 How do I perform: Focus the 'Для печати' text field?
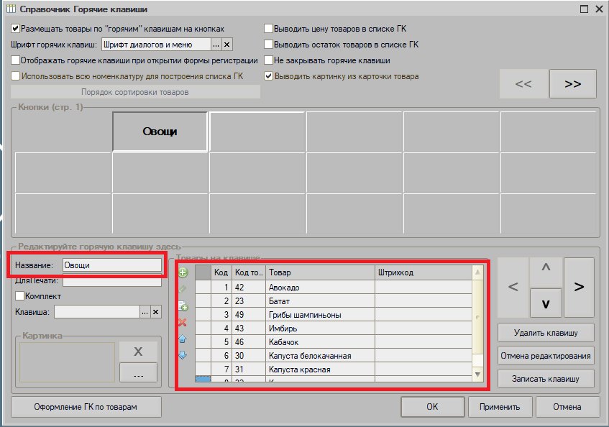coord(112,280)
